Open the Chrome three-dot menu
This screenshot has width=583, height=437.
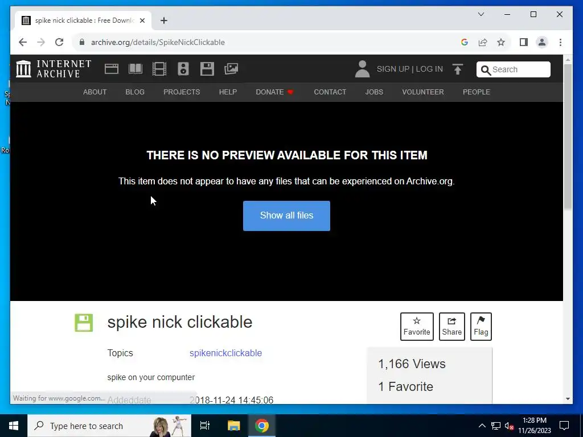(x=560, y=42)
